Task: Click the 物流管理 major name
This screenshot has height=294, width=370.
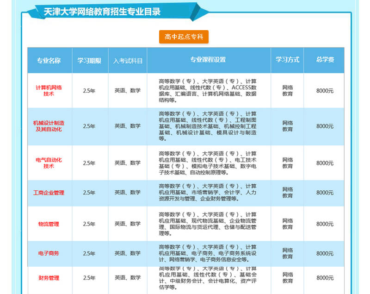Action: click(49, 224)
